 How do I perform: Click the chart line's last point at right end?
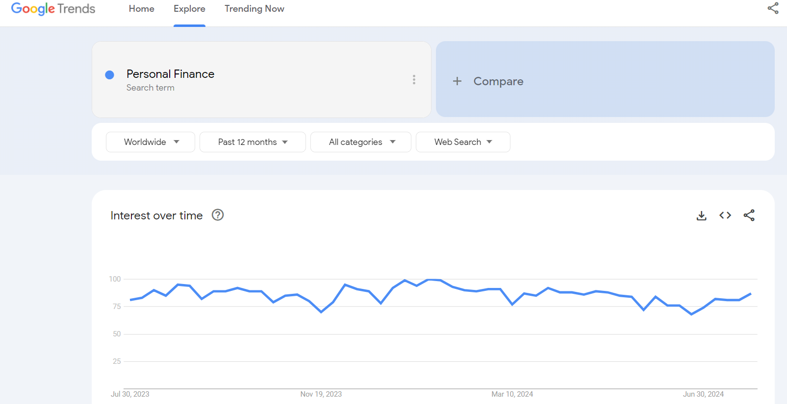tap(751, 294)
